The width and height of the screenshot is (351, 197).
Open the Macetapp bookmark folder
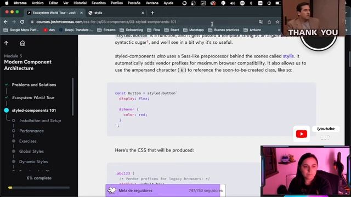point(194,30)
